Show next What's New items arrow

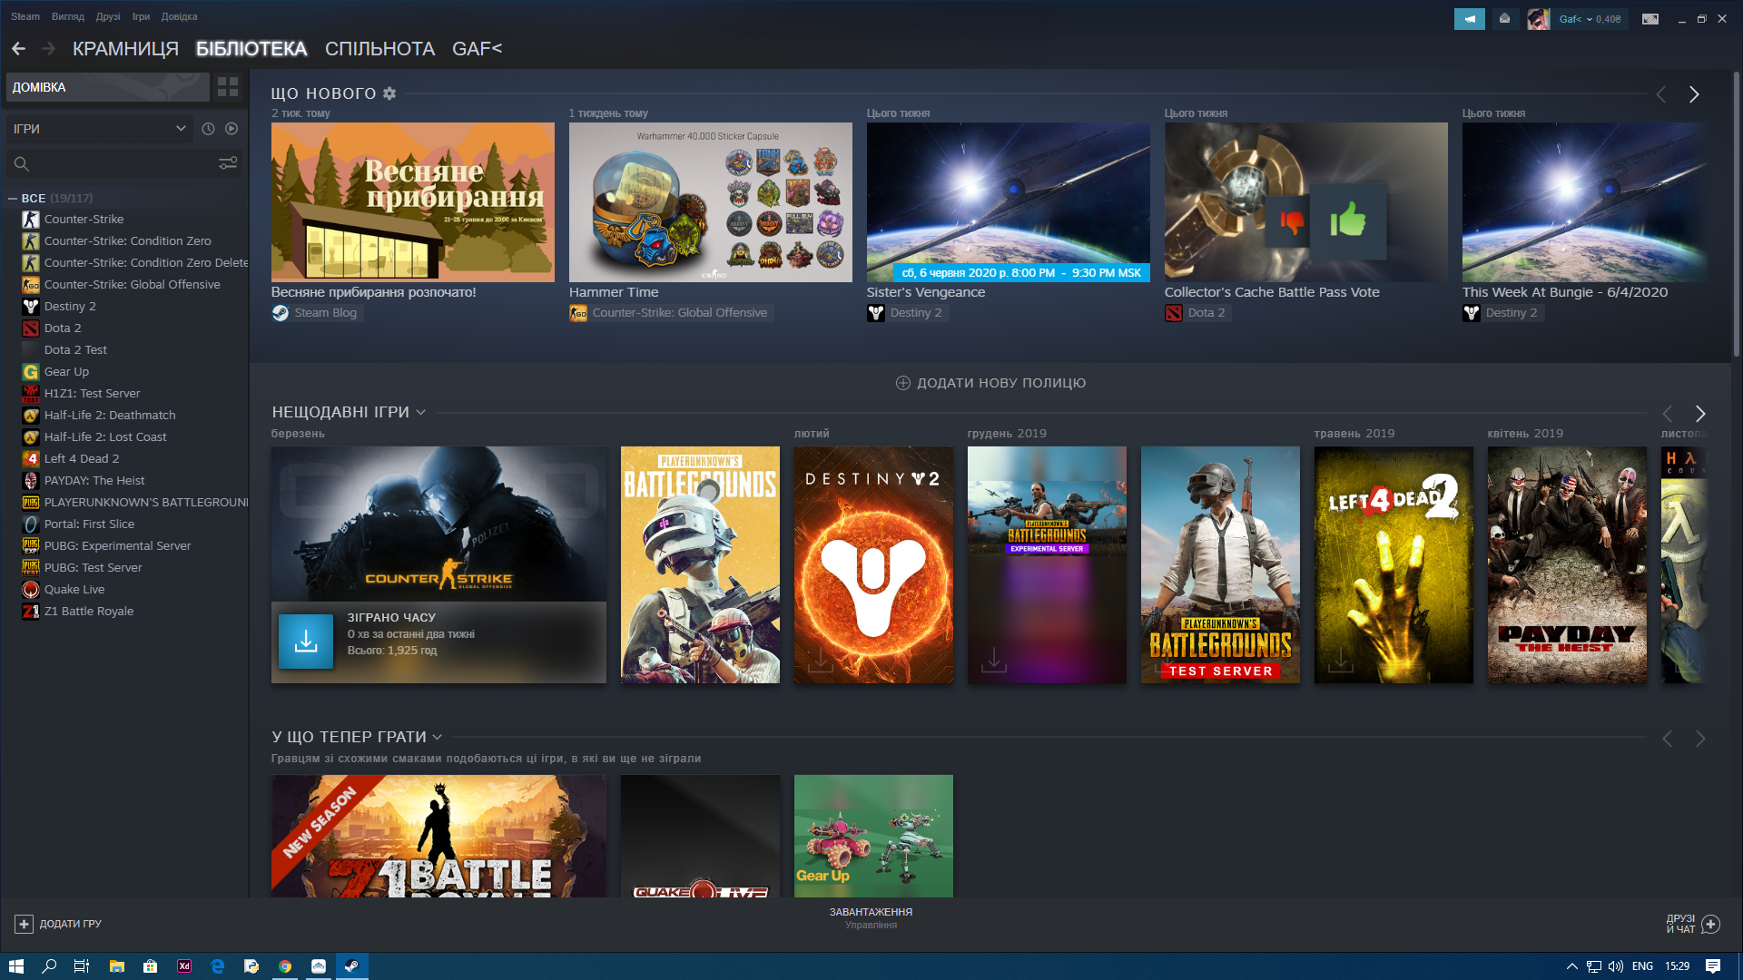(1694, 94)
